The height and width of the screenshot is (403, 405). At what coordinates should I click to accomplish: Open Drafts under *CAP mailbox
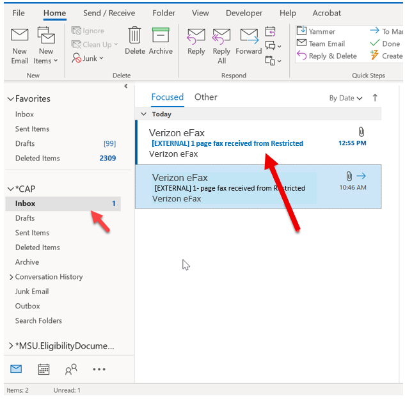pos(25,218)
